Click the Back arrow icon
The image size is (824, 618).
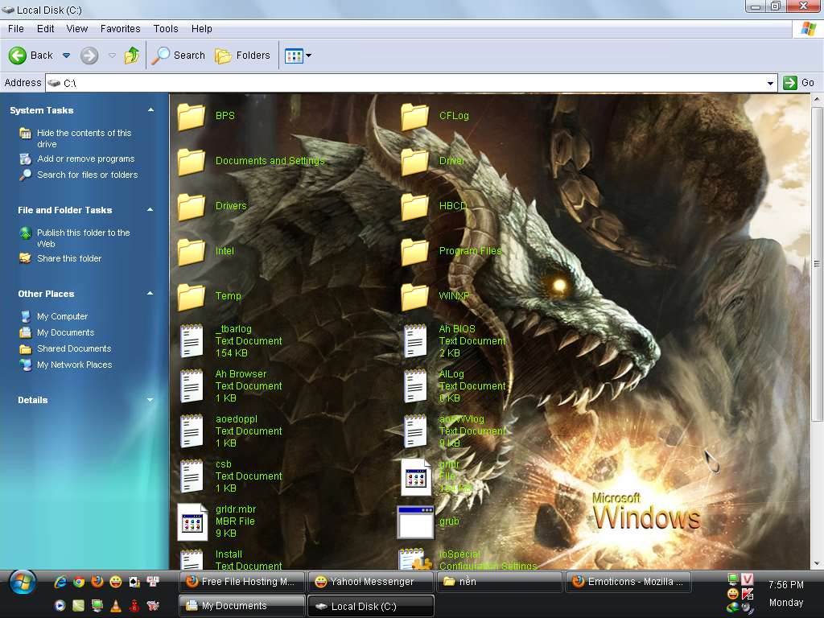(19, 56)
